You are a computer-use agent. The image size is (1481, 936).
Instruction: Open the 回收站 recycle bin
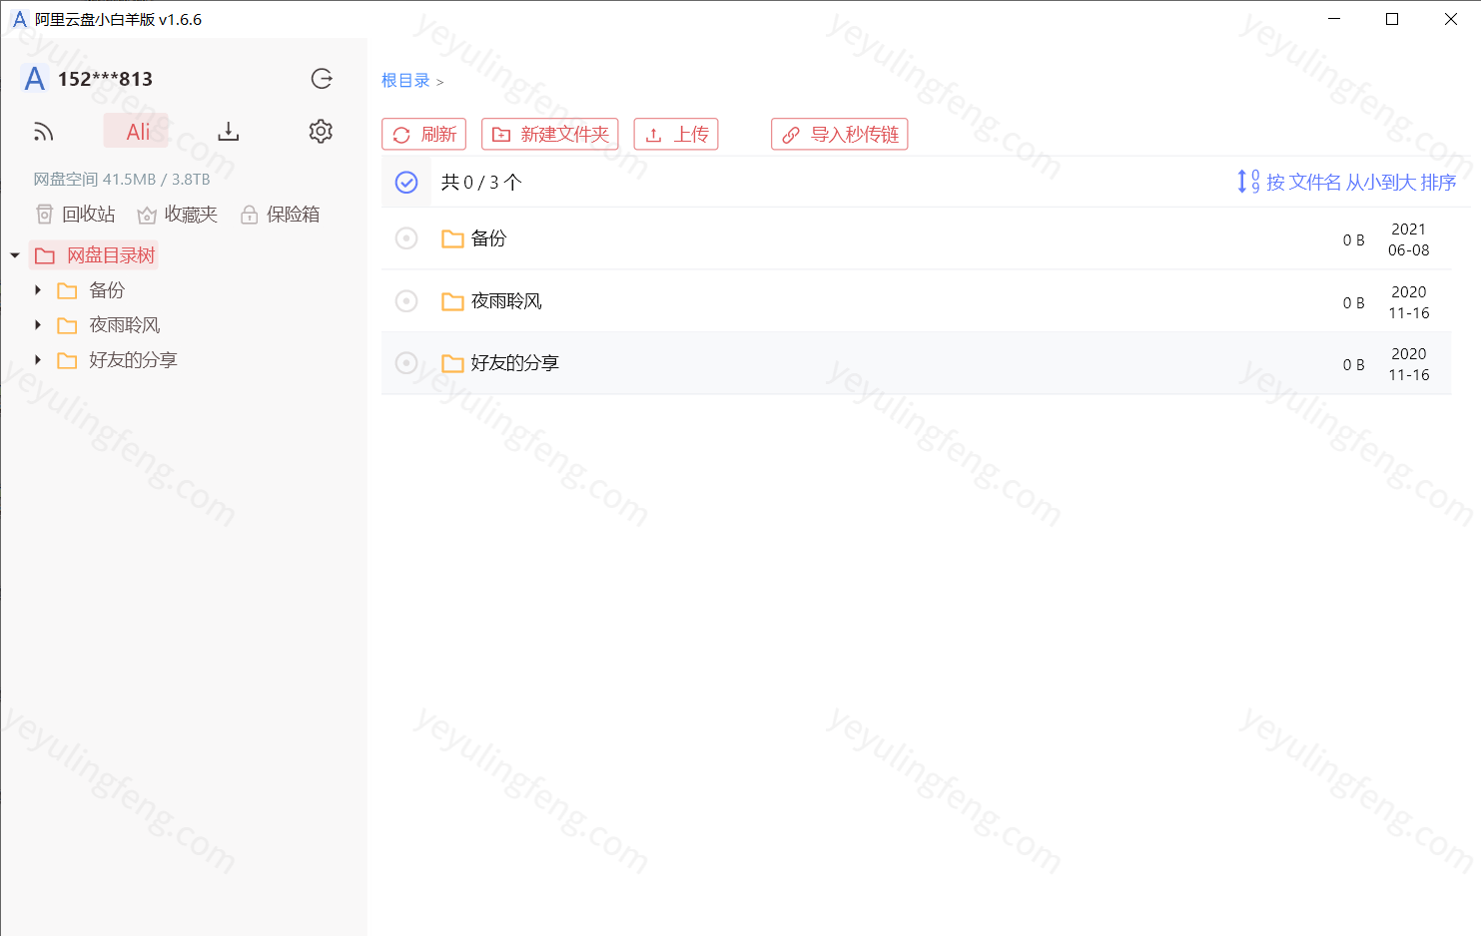coord(76,215)
